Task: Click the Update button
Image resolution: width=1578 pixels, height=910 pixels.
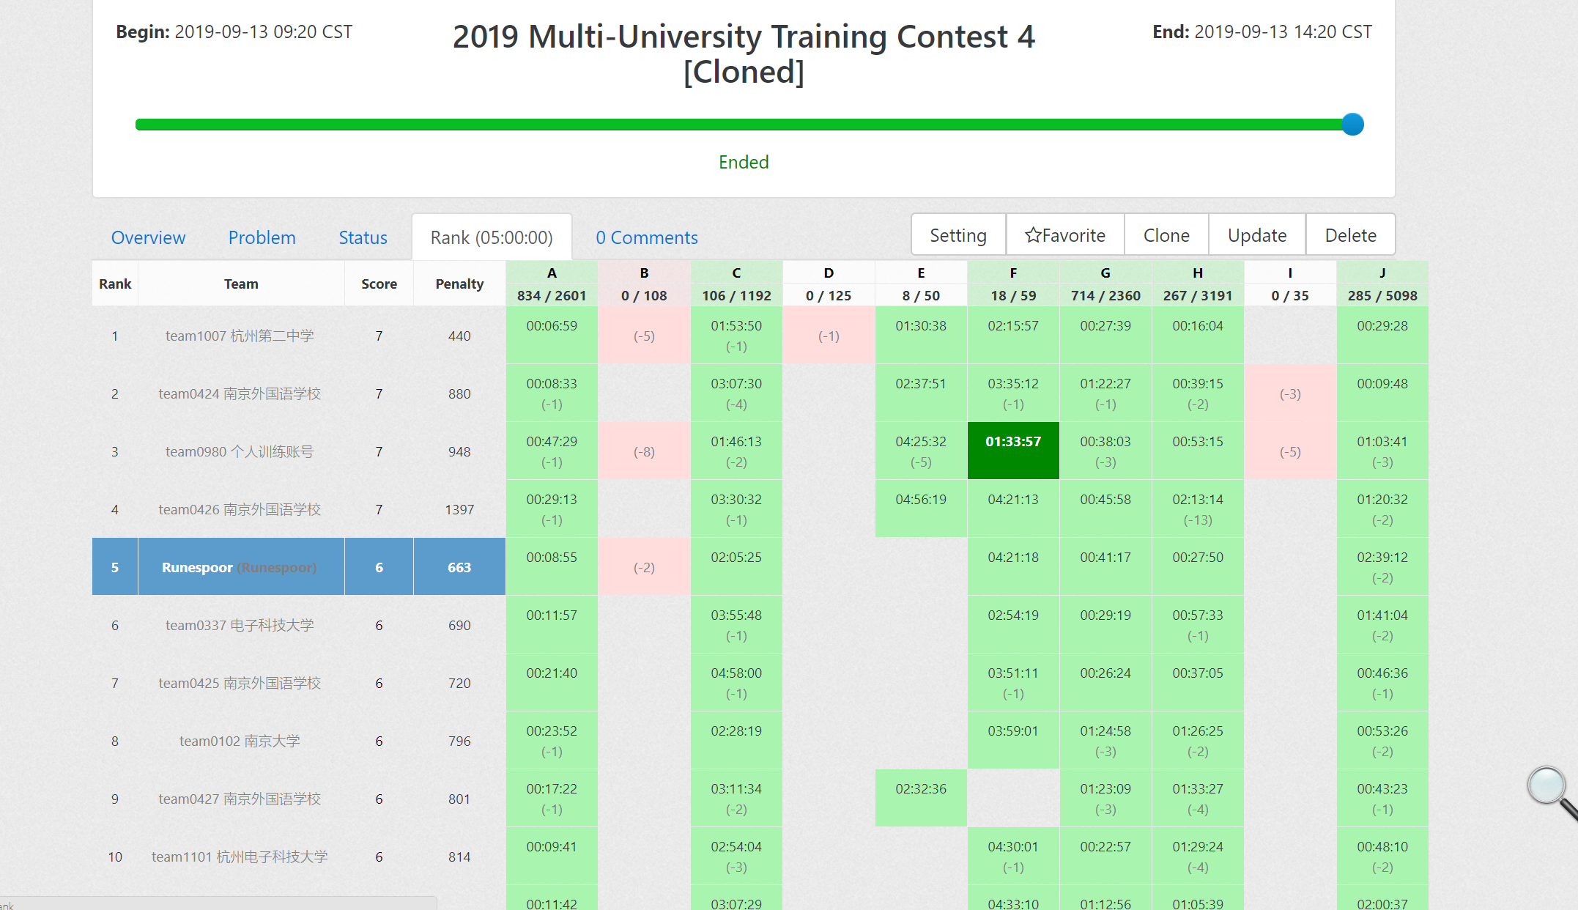Action: point(1256,235)
